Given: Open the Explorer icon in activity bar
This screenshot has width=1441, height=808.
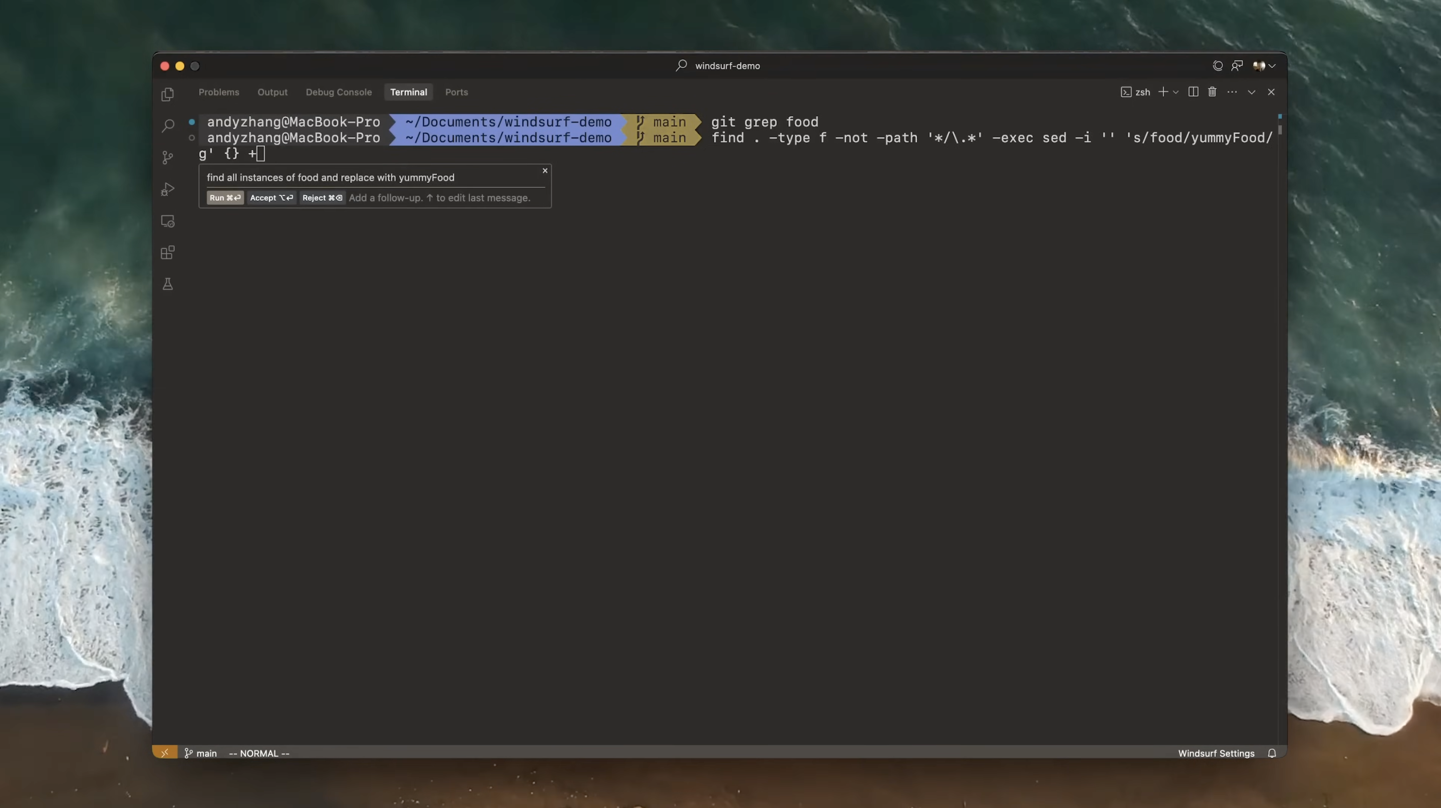Looking at the screenshot, I should tap(167, 95).
